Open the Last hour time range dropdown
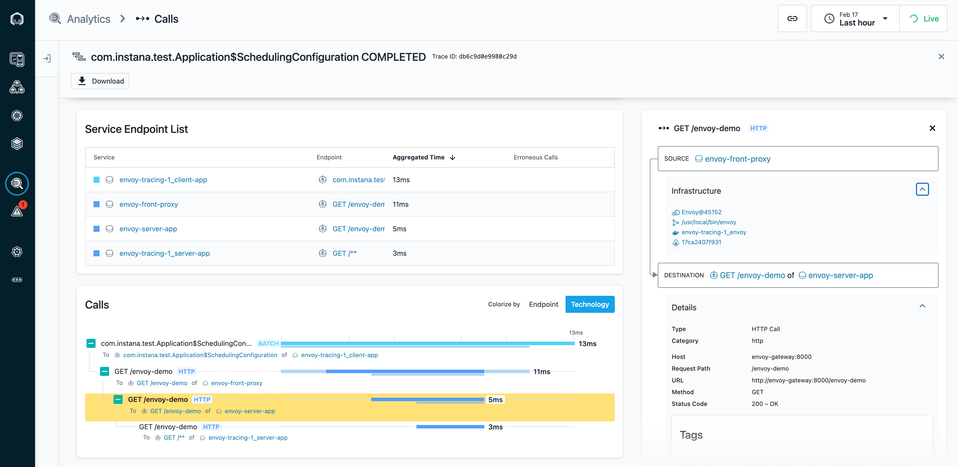 point(855,19)
